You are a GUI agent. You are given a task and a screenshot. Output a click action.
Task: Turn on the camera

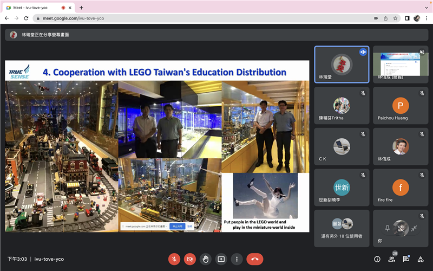[190, 259]
